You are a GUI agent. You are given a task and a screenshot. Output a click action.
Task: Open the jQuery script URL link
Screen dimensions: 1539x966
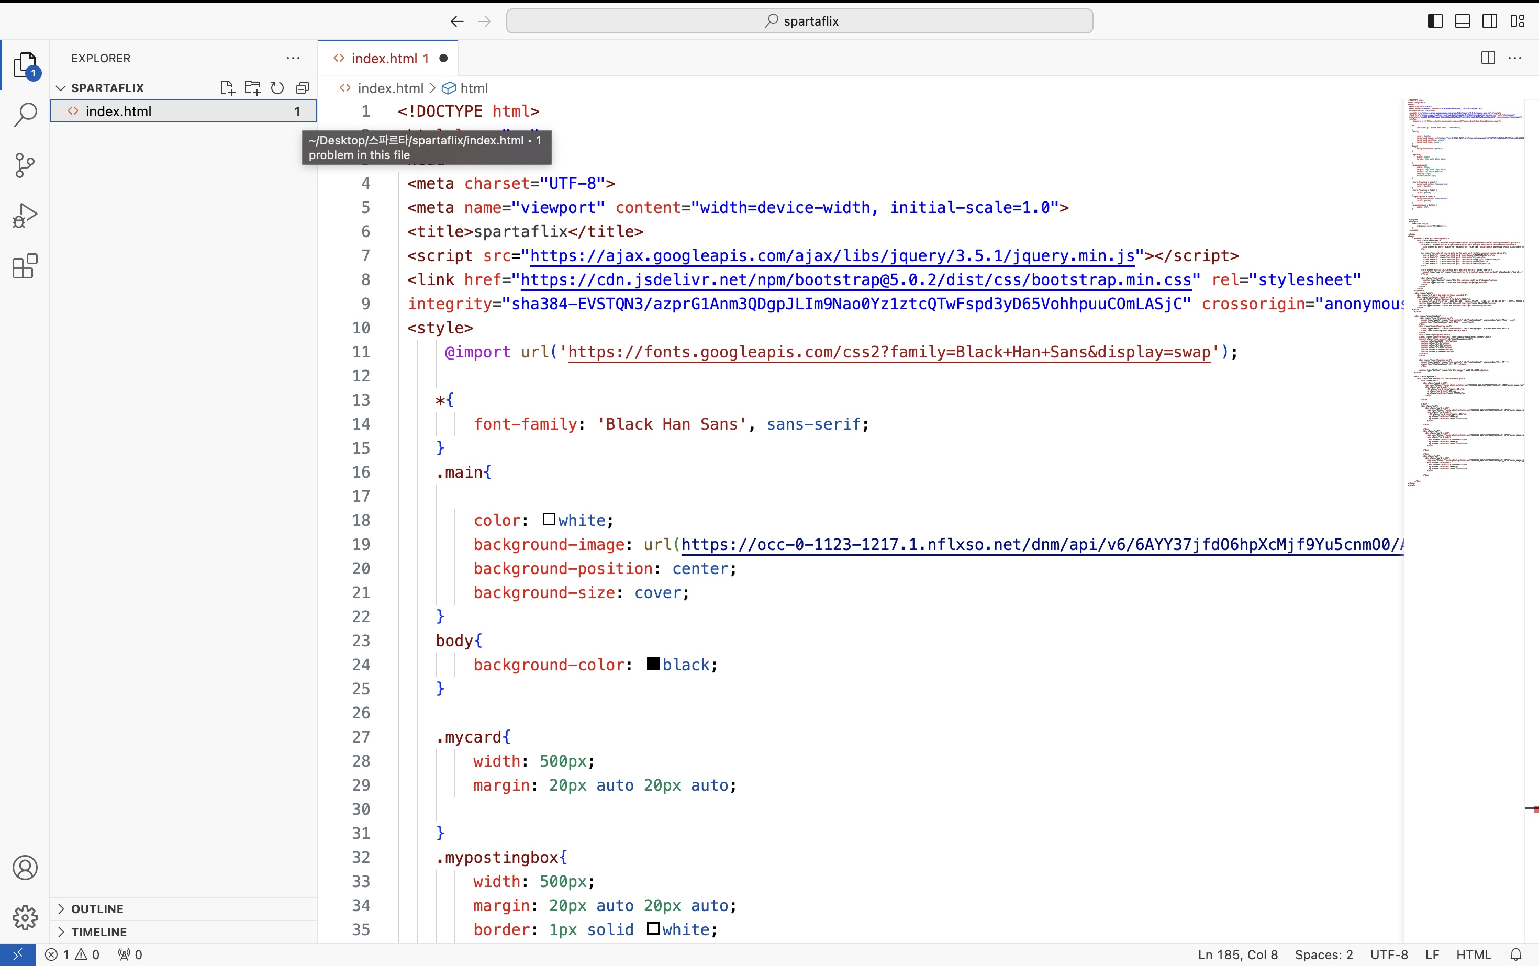[x=832, y=255]
